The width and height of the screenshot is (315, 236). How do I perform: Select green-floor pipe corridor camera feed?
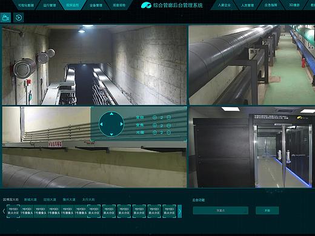click(252, 65)
